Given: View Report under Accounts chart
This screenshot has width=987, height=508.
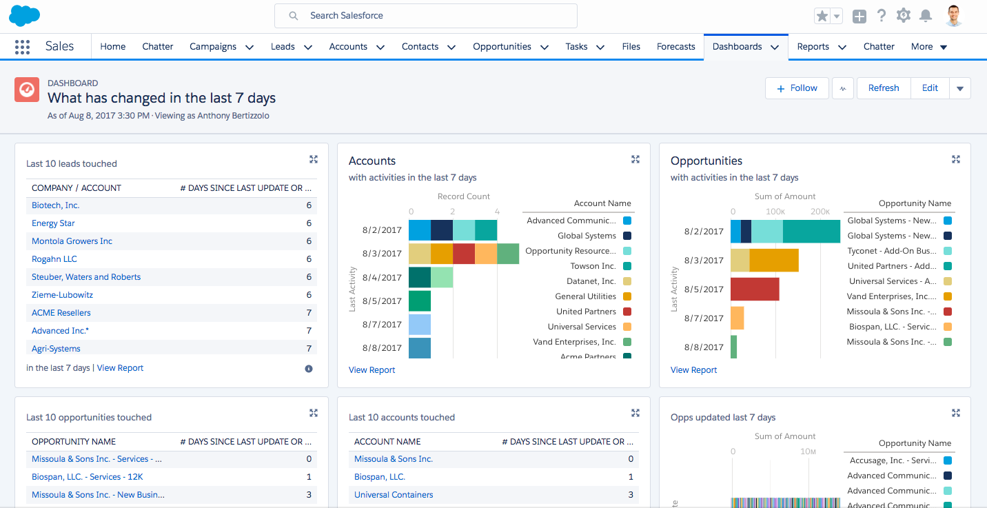Looking at the screenshot, I should click(x=372, y=370).
